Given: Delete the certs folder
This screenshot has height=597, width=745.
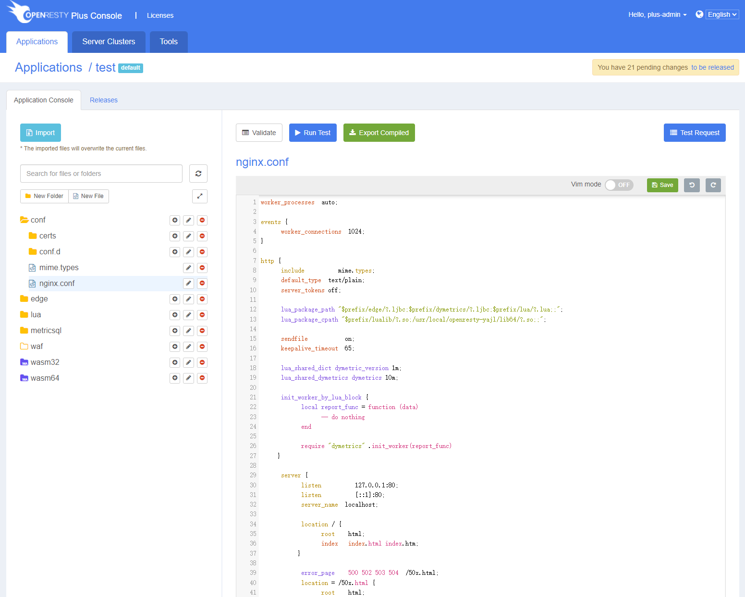Looking at the screenshot, I should [x=202, y=236].
